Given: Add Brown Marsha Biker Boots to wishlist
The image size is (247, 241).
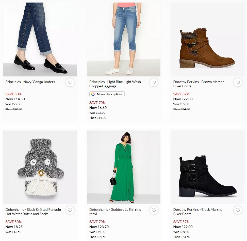Looking at the screenshot, I should click(x=238, y=82).
